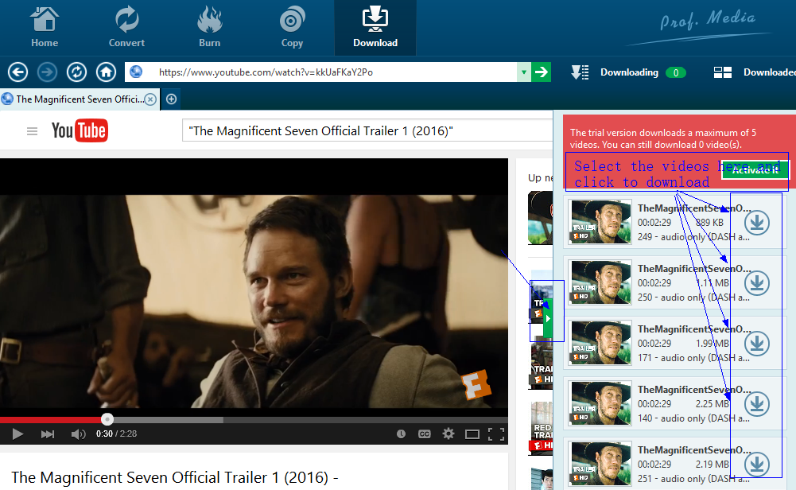Toggle Watch Later clock icon
Viewport: 796px width, 490px height.
pyautogui.click(x=401, y=434)
